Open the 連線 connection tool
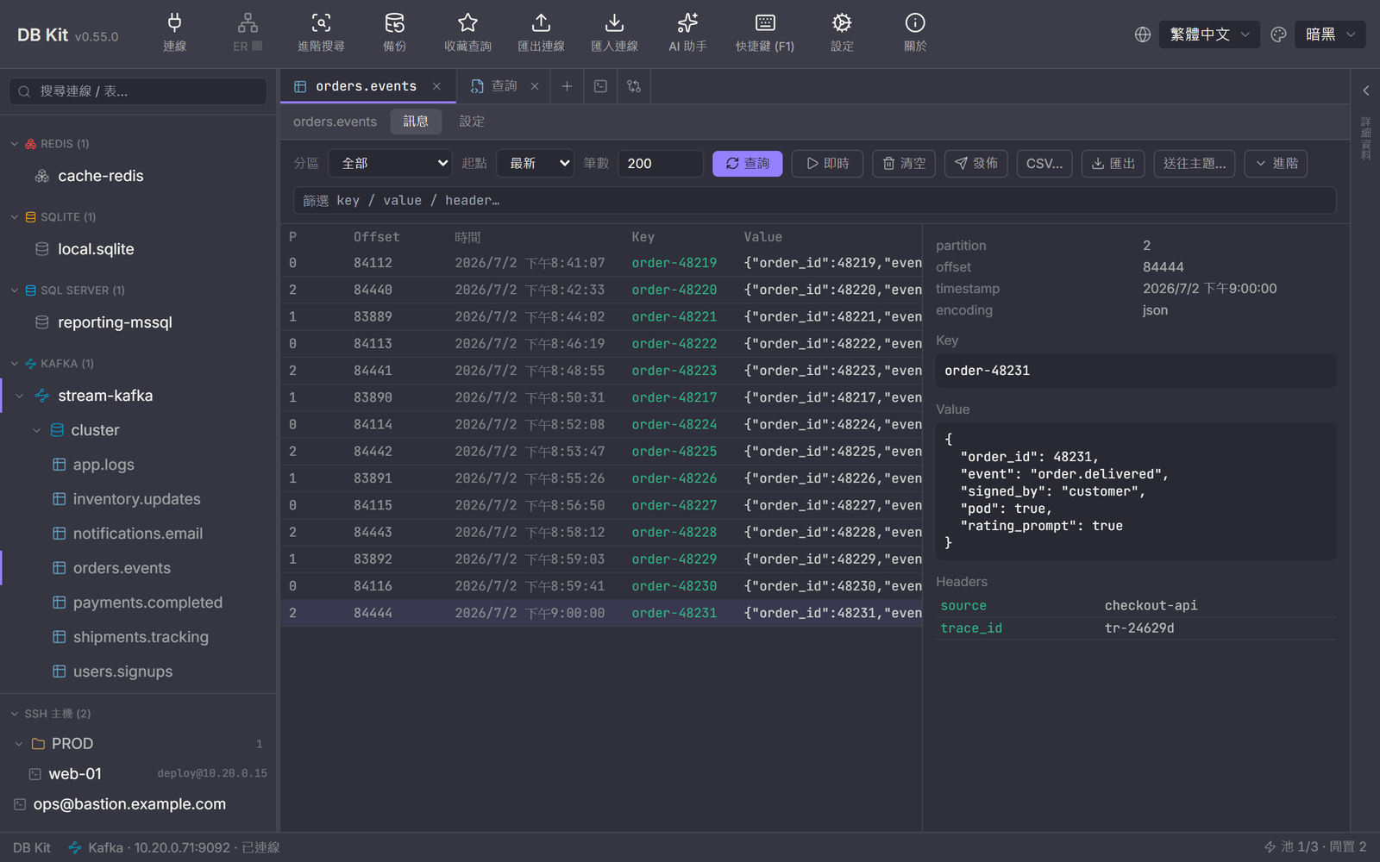 click(x=174, y=33)
